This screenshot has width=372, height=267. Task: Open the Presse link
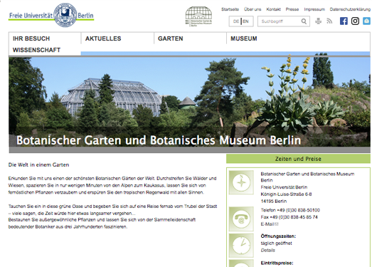coord(292,9)
